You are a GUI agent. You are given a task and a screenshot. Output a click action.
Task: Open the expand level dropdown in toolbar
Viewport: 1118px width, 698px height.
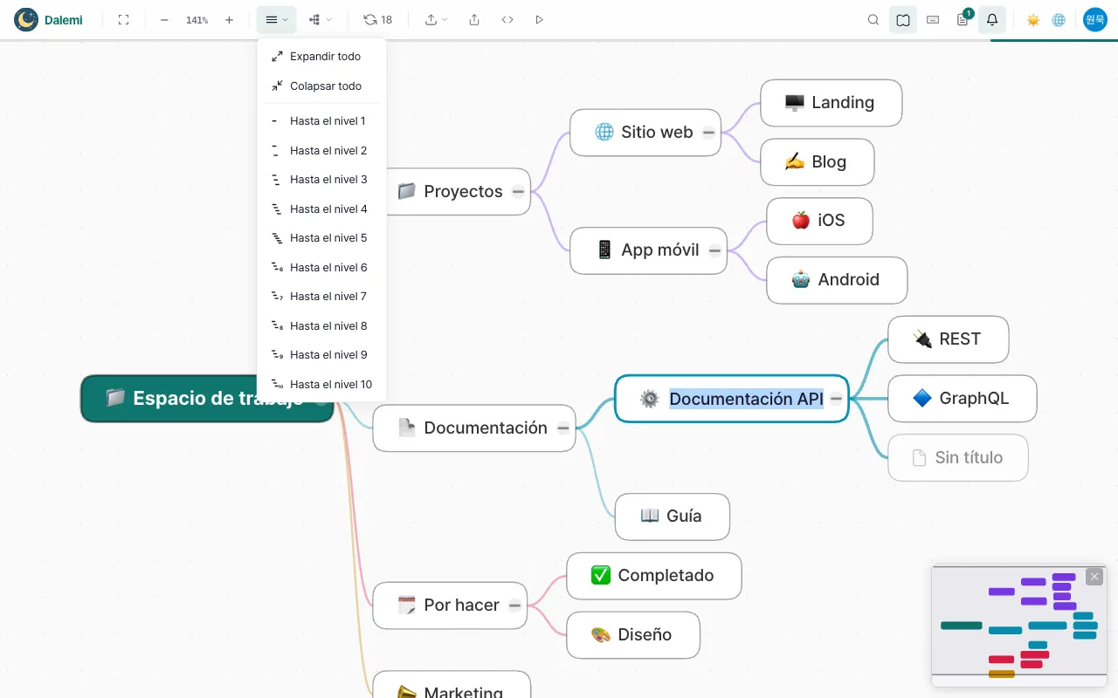click(x=277, y=19)
